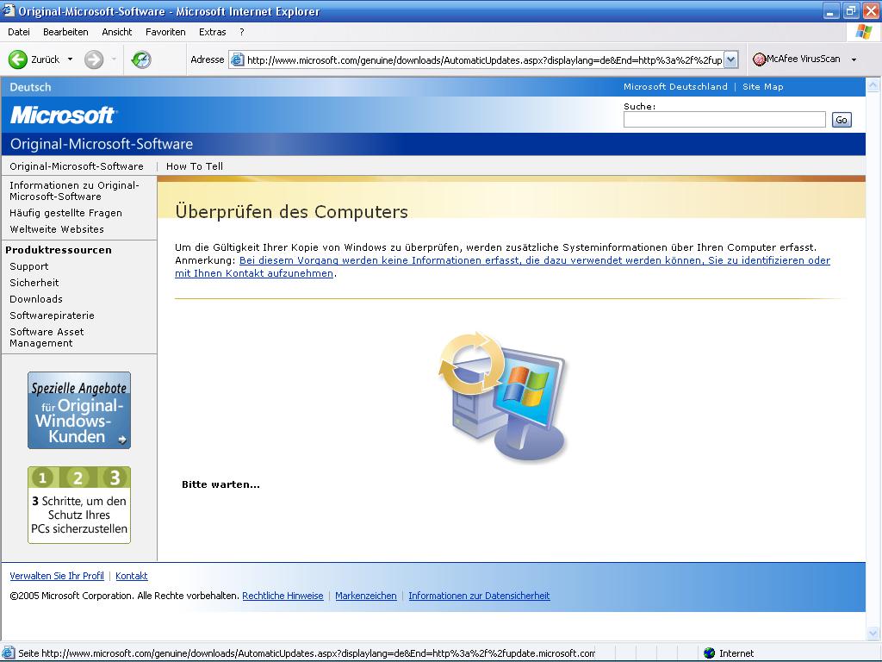Select the Original-Microsoft-Software tab
The image size is (882, 662).
coord(77,166)
